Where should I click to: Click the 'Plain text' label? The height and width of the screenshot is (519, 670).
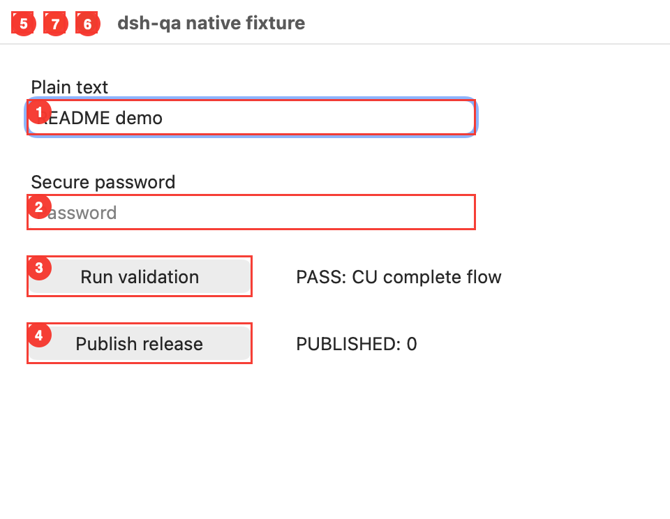click(x=70, y=87)
